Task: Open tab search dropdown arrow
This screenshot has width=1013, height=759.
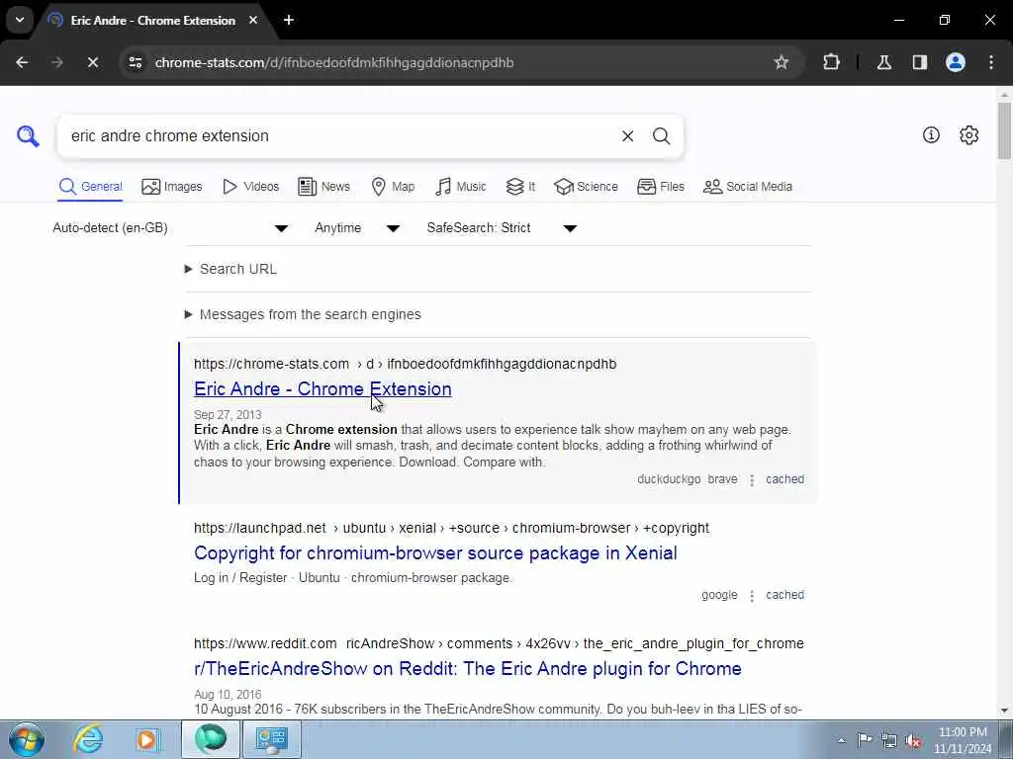Action: pos(20,20)
